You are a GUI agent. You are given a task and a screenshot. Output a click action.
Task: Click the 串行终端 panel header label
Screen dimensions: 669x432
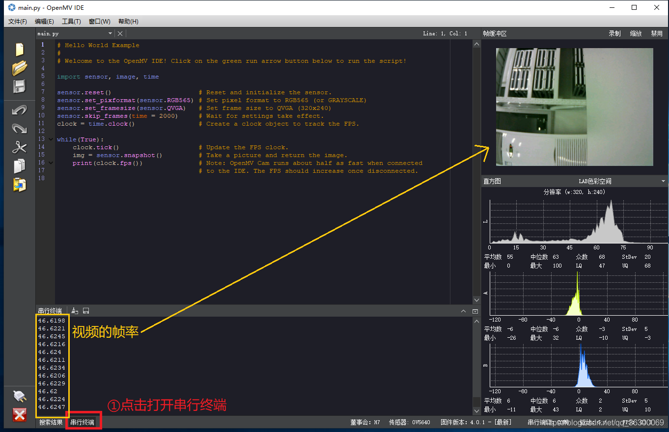tap(50, 311)
